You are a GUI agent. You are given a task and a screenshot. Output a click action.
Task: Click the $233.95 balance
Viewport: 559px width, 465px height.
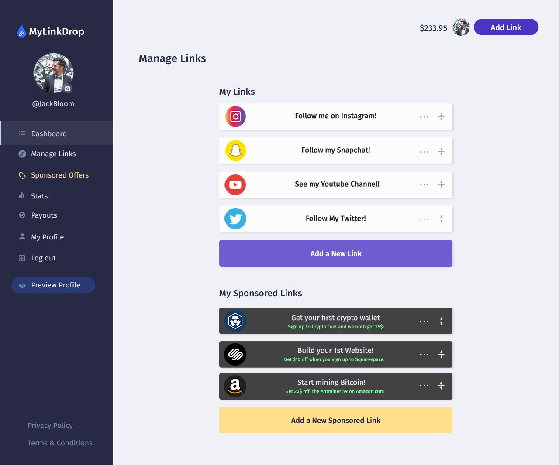tap(433, 28)
